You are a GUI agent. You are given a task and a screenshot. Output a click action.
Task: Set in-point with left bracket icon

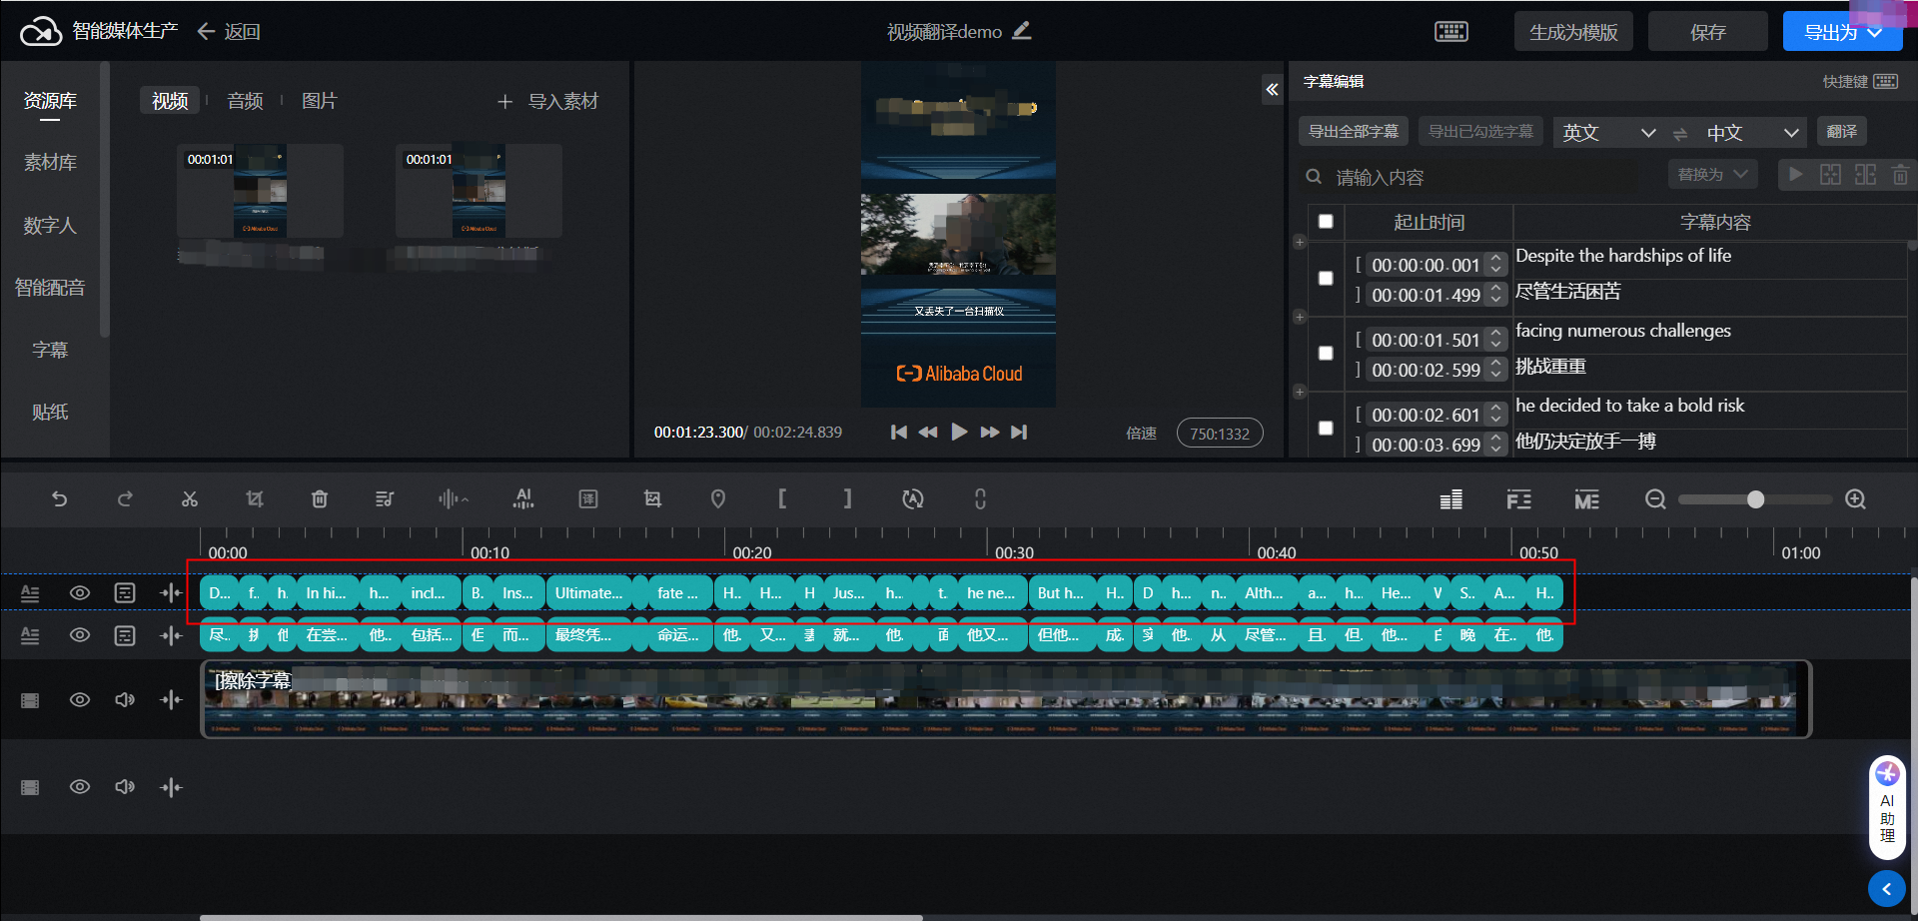click(x=782, y=498)
